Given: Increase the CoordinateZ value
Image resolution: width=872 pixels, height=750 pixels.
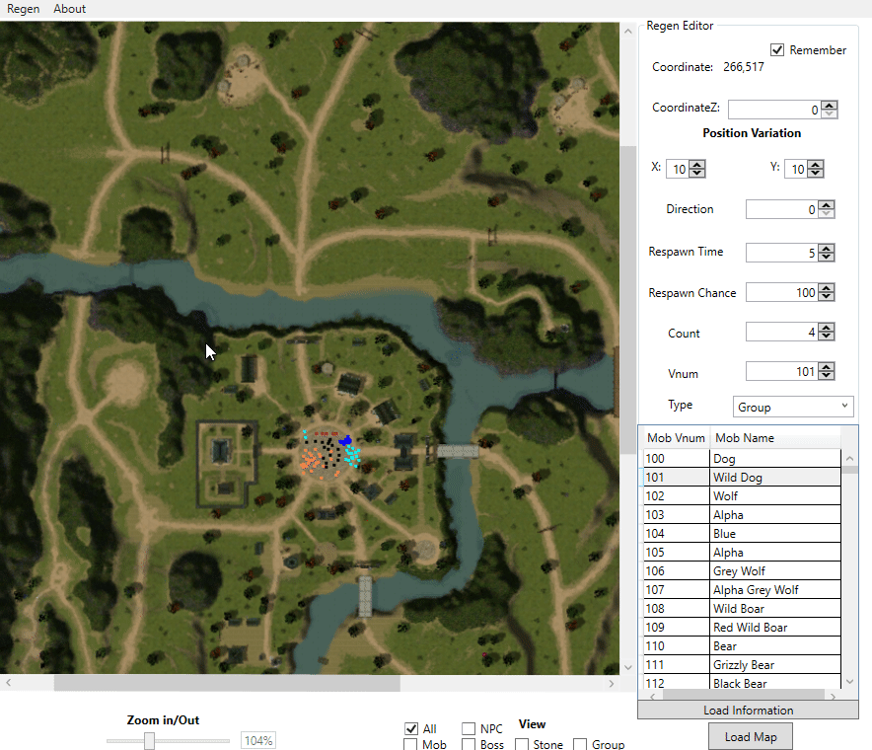Looking at the screenshot, I should (x=830, y=106).
